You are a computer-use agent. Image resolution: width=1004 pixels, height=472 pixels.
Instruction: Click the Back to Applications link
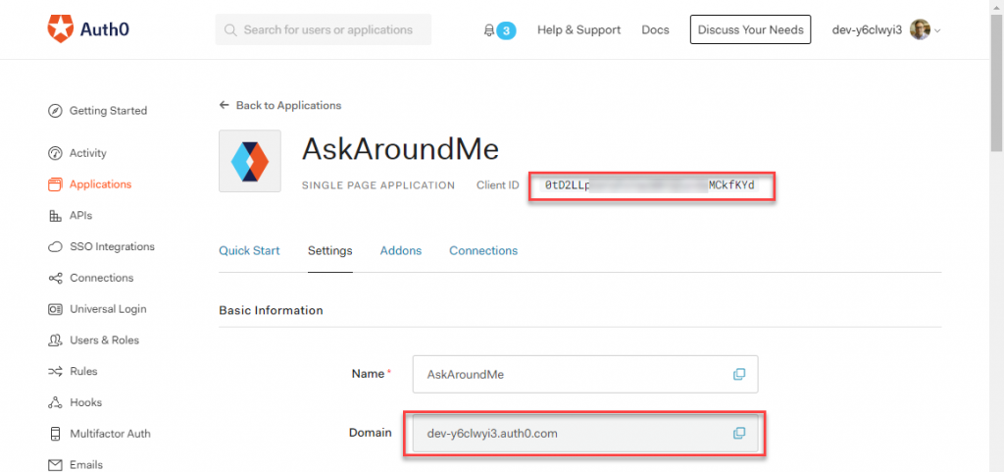(x=289, y=105)
